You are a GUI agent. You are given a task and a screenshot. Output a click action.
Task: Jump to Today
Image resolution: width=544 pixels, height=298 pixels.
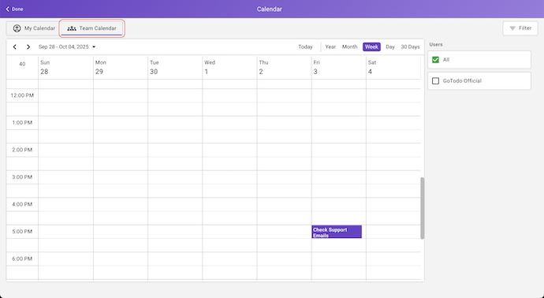(305, 47)
